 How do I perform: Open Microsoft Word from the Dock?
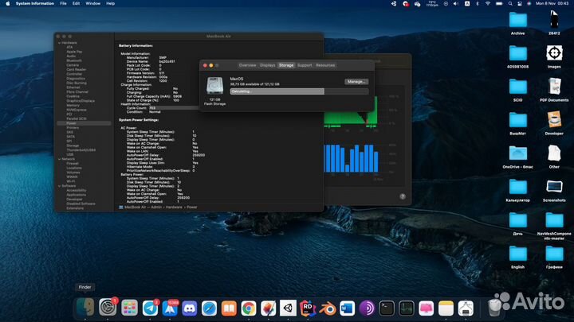pyautogui.click(x=347, y=308)
